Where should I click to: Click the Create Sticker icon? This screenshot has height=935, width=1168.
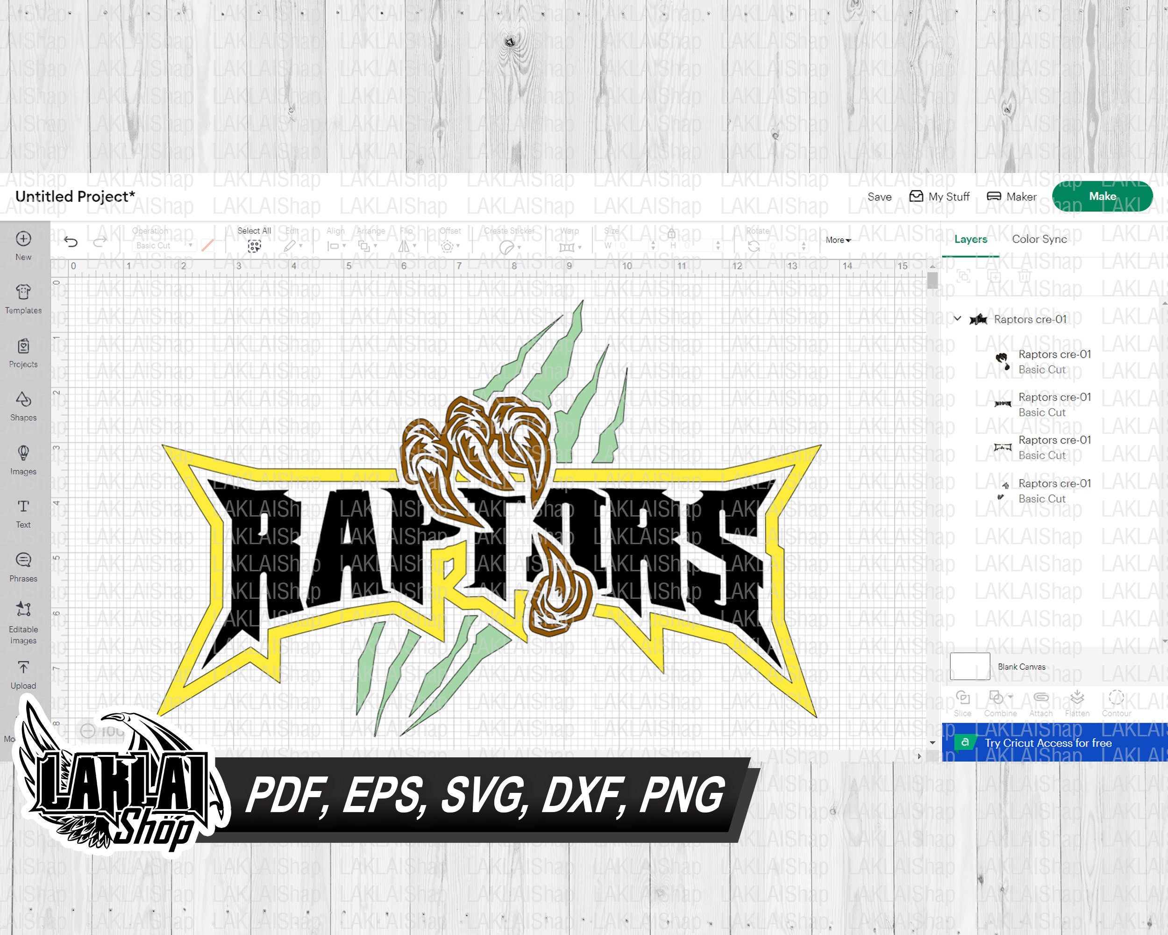click(506, 248)
